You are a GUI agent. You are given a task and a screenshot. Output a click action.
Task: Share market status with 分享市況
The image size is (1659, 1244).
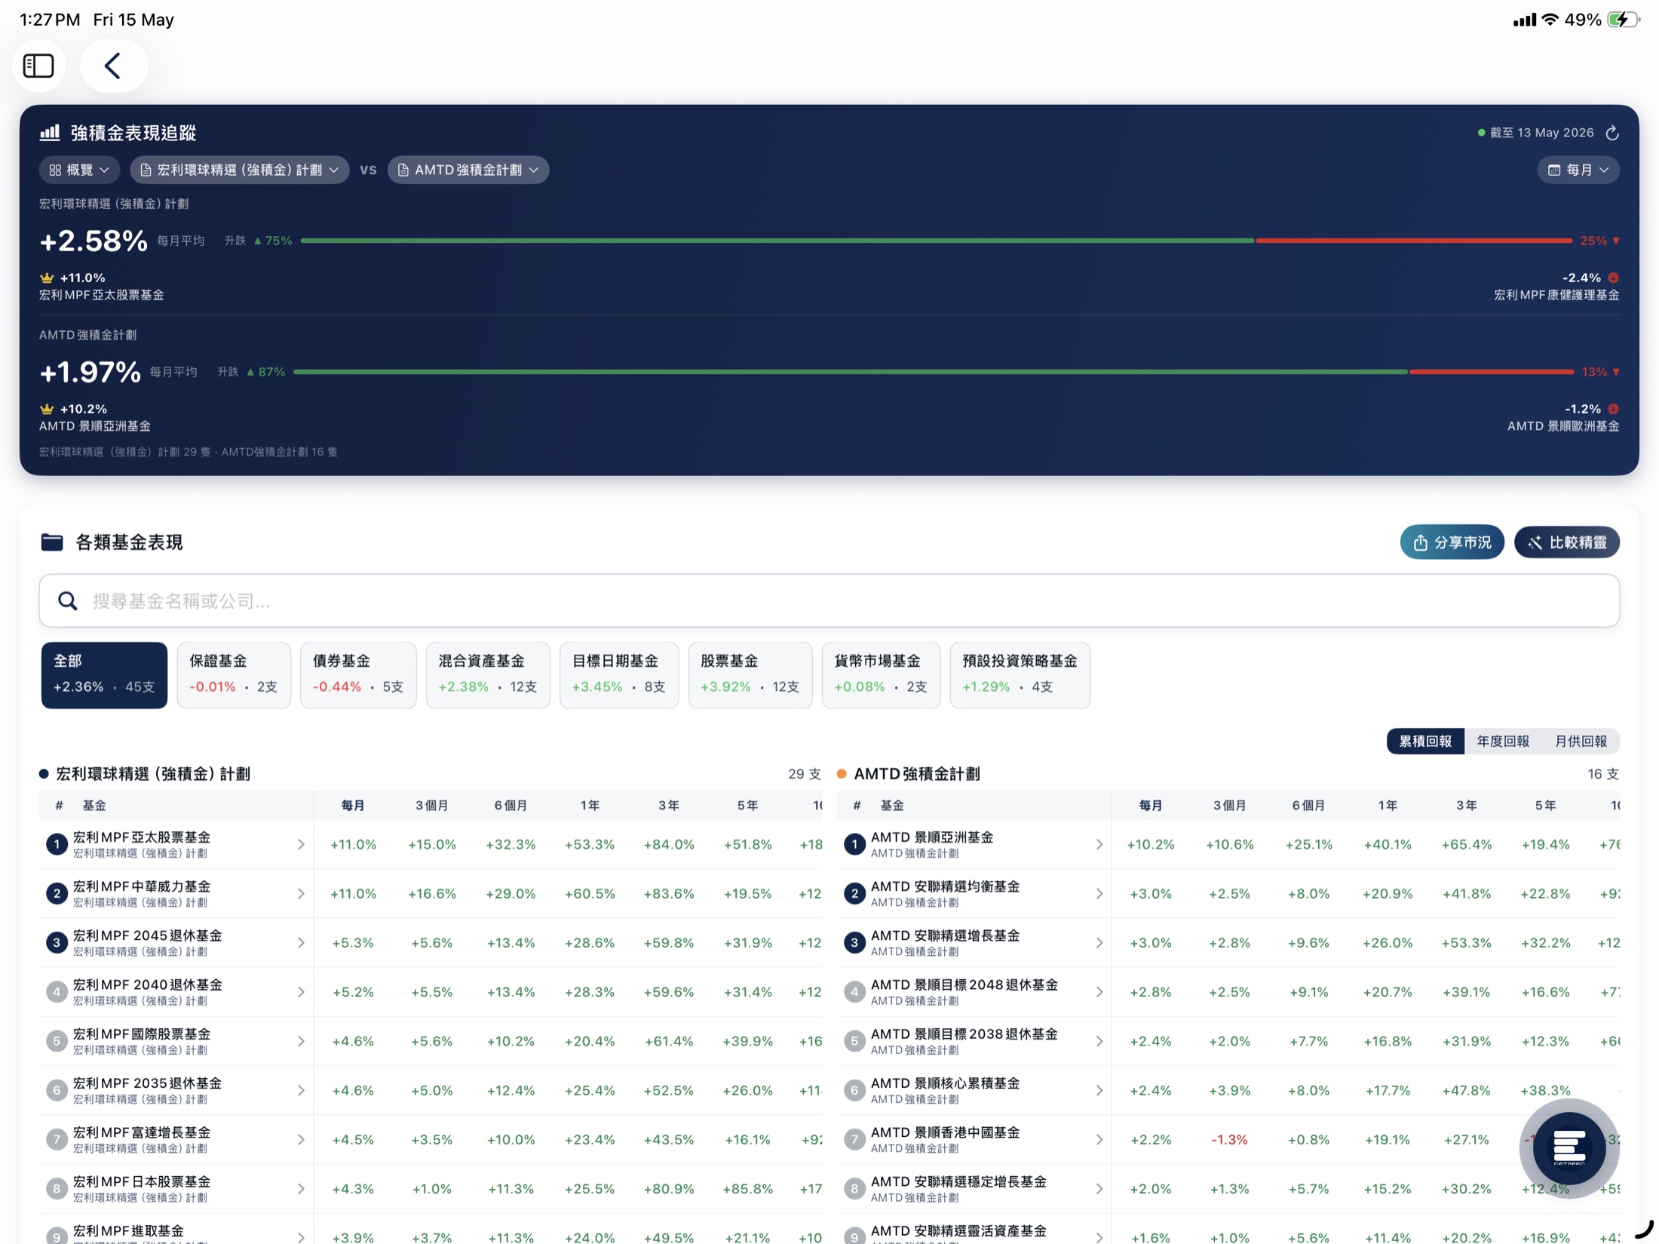[x=1452, y=542]
